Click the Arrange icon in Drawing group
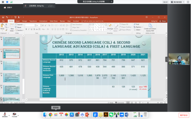This screenshot has width=191, height=119. (110, 27)
